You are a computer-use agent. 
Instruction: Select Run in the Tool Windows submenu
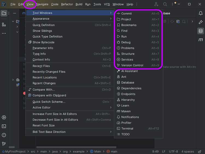[x=138, y=36]
